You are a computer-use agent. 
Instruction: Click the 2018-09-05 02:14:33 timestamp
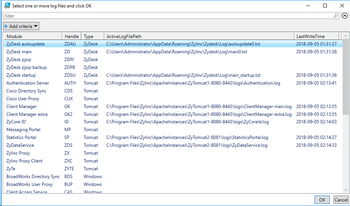click(x=316, y=145)
